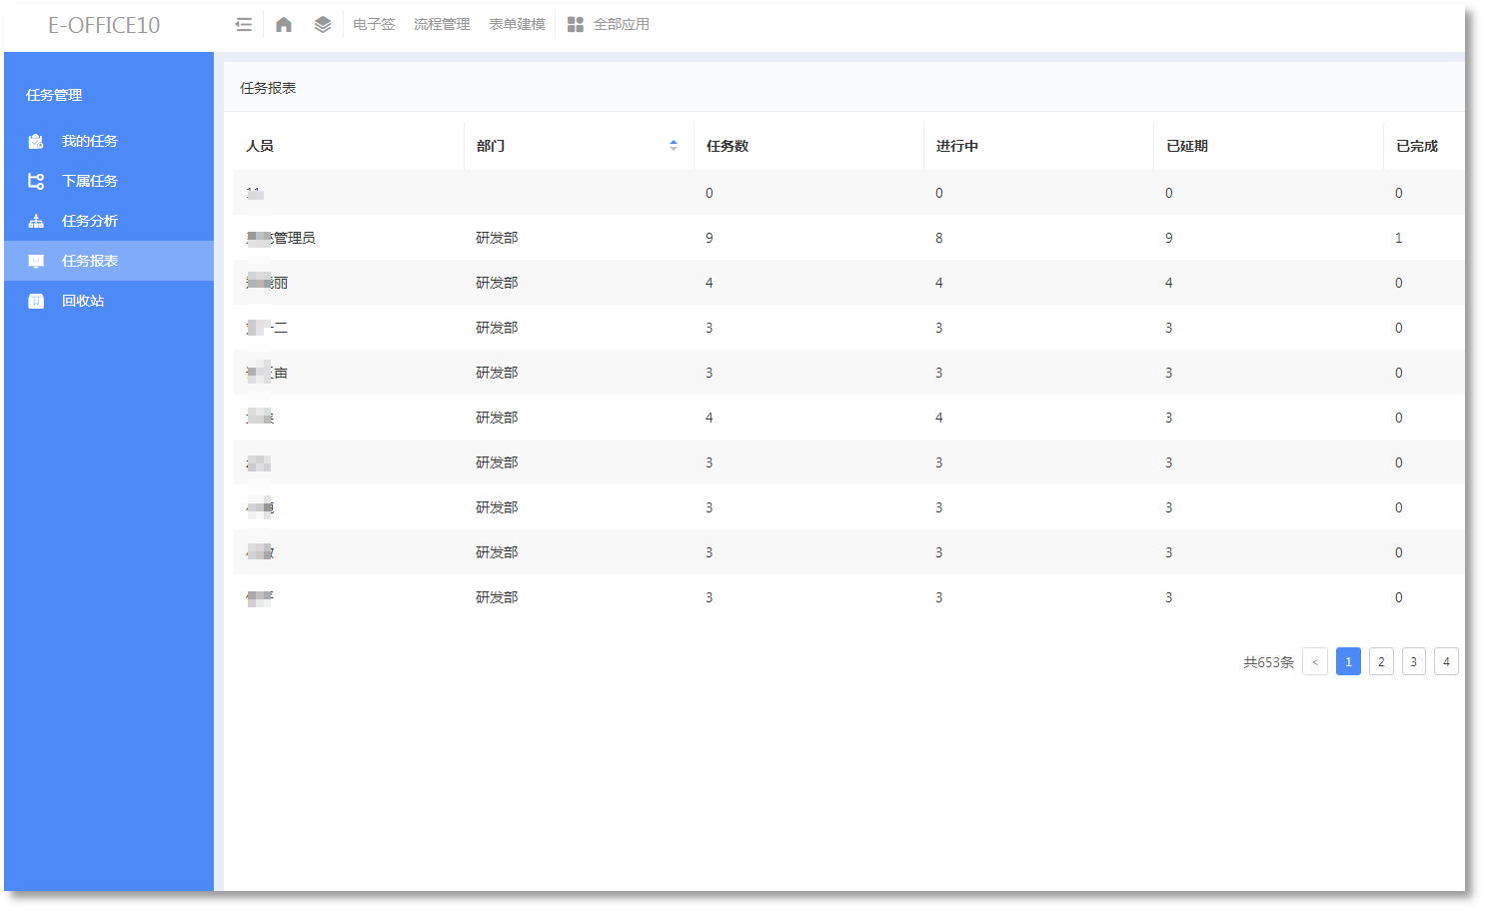Click the name cell ending in 丽
This screenshot has width=1485, height=911.
pyautogui.click(x=267, y=283)
